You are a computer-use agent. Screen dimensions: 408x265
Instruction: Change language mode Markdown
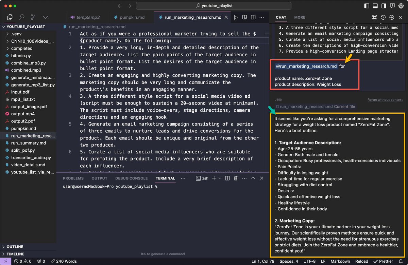(340, 261)
